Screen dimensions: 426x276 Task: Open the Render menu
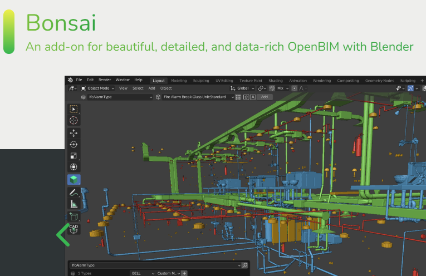[x=105, y=80]
